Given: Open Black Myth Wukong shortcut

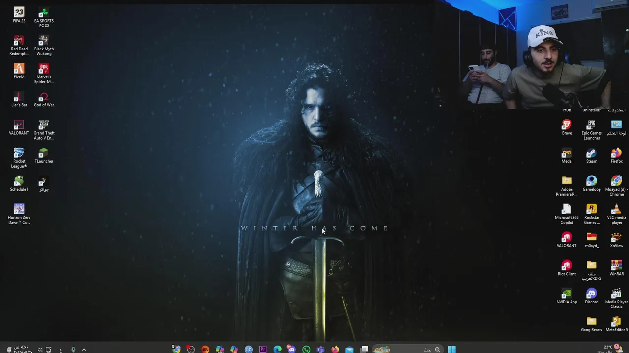Looking at the screenshot, I should (x=44, y=45).
